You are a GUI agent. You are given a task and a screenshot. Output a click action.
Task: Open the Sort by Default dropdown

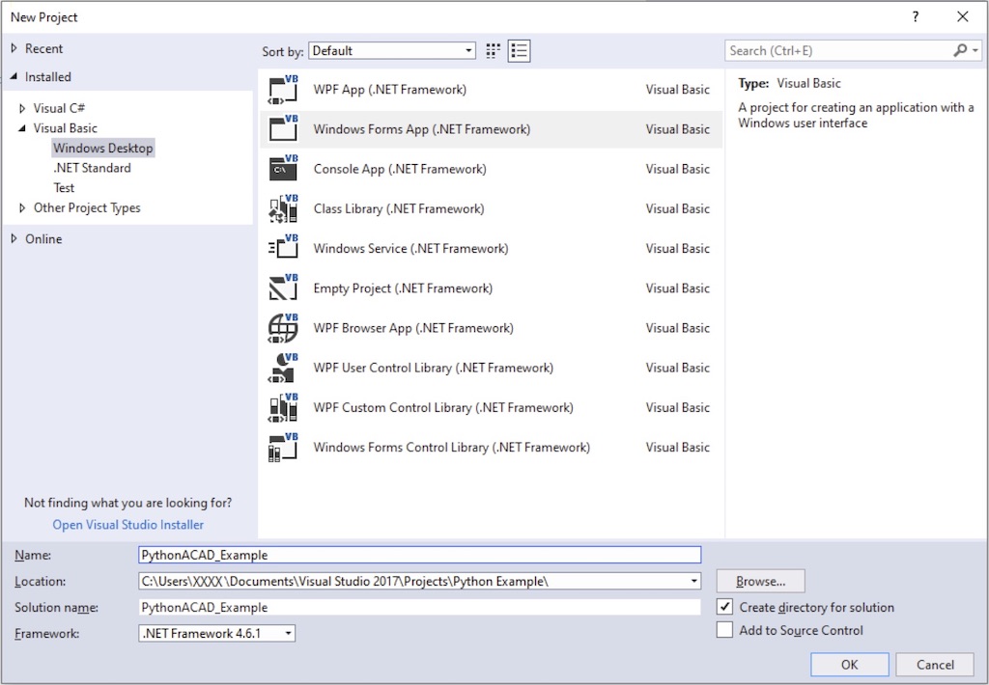pos(392,51)
